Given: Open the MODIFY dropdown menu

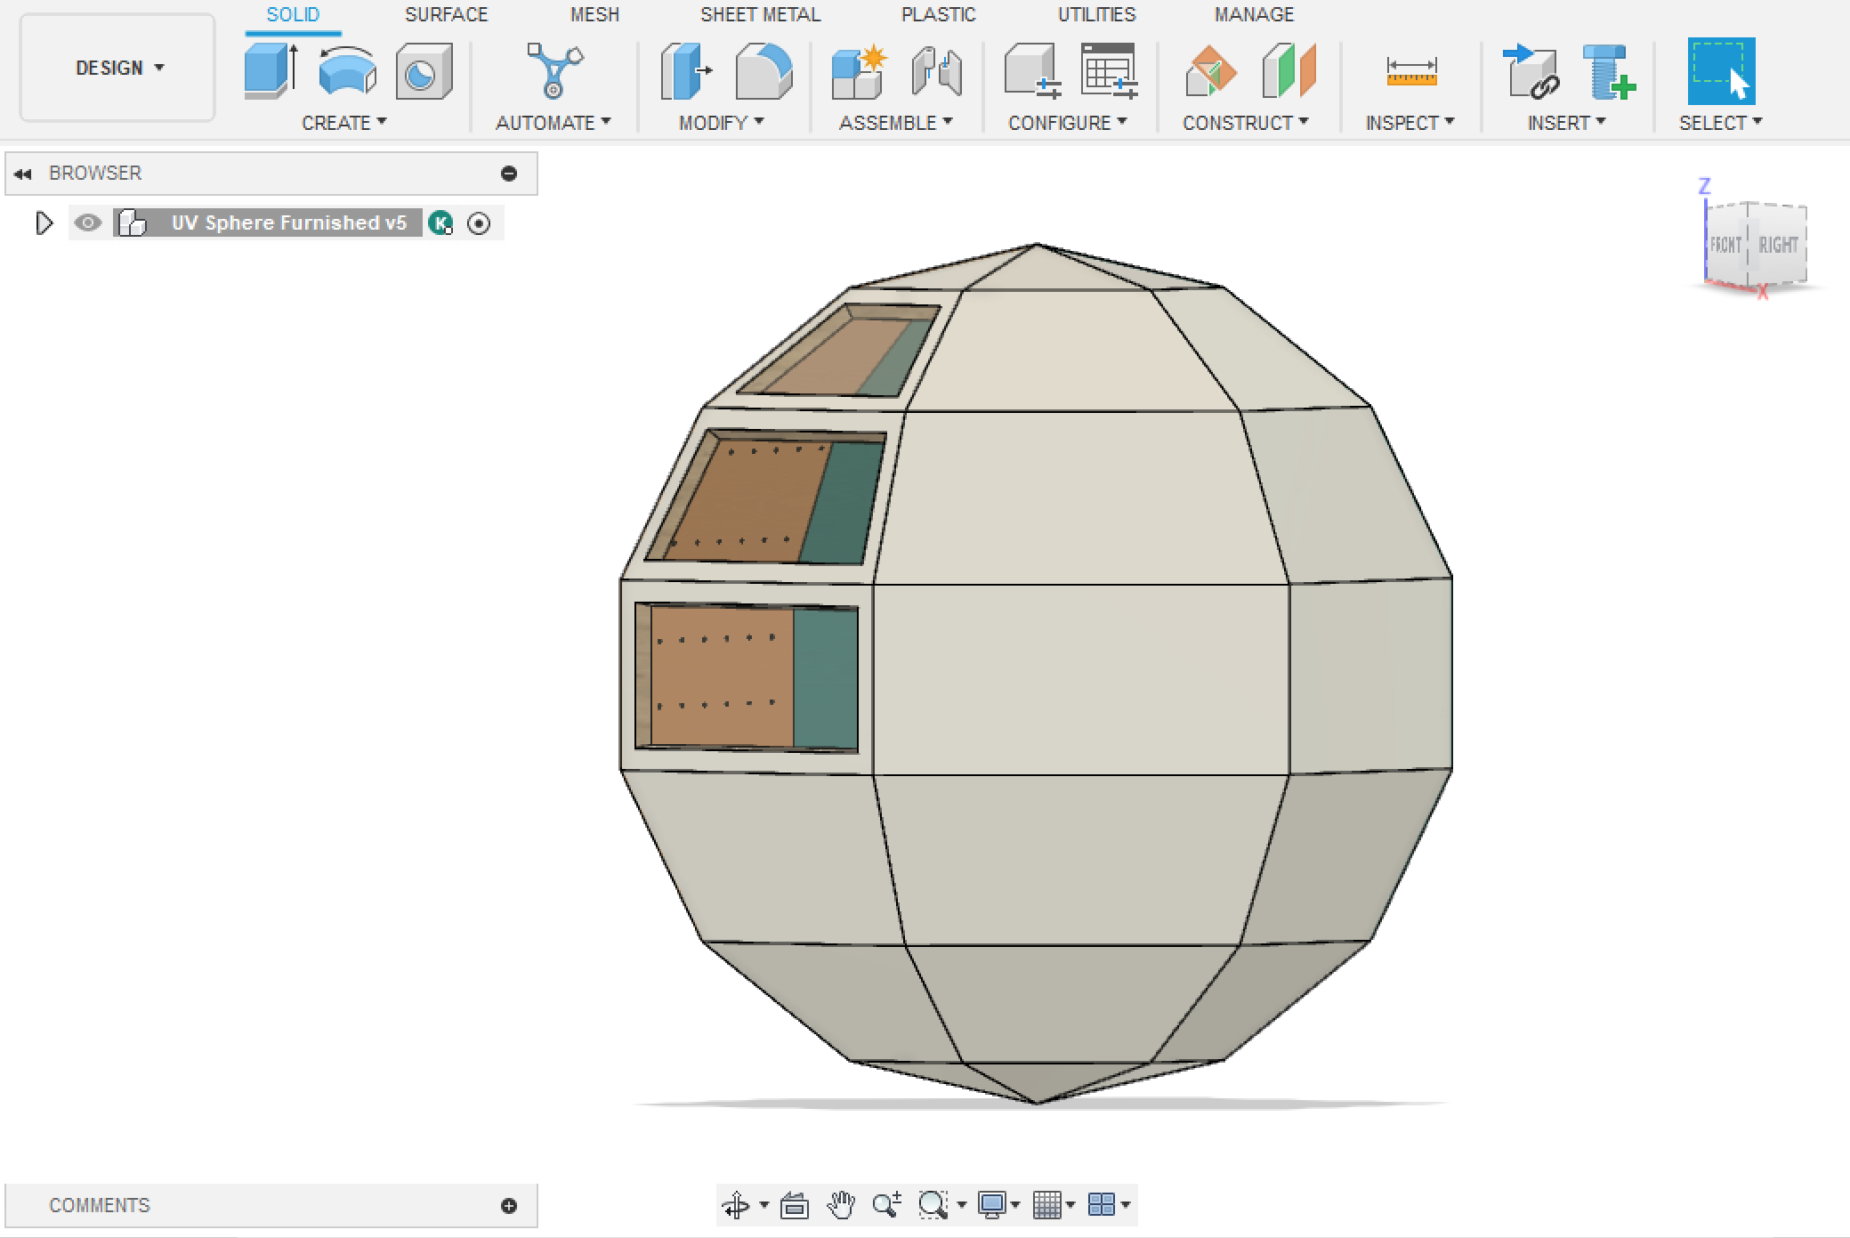Looking at the screenshot, I should click(x=722, y=123).
